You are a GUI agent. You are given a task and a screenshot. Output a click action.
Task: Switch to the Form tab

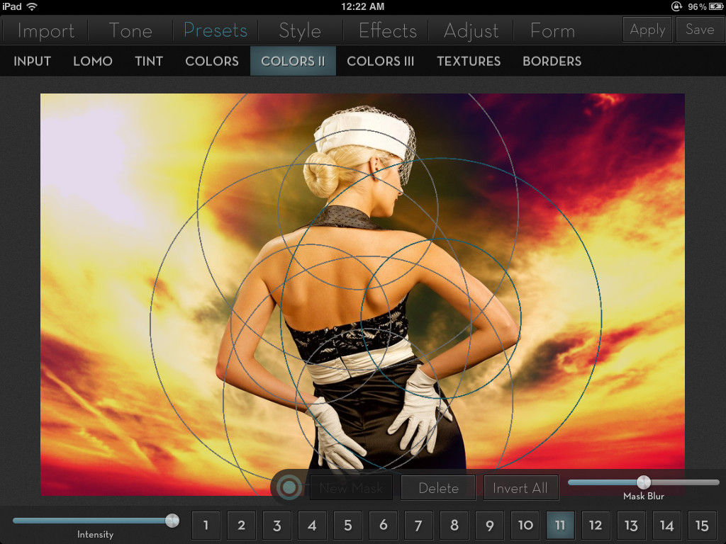click(552, 31)
